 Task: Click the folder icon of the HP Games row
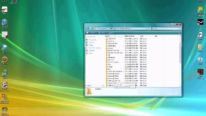(107, 57)
